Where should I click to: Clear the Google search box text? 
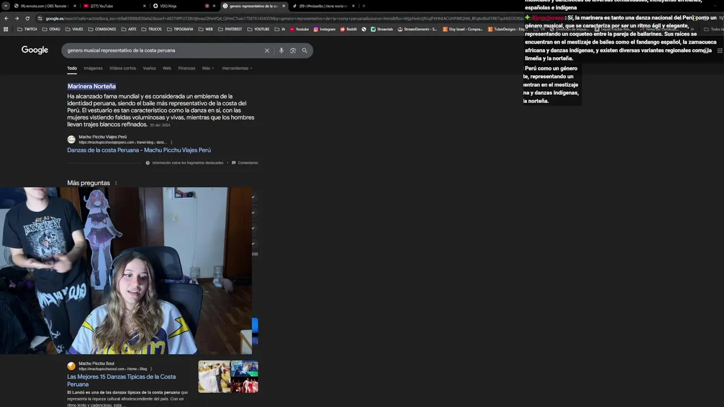[x=267, y=50]
